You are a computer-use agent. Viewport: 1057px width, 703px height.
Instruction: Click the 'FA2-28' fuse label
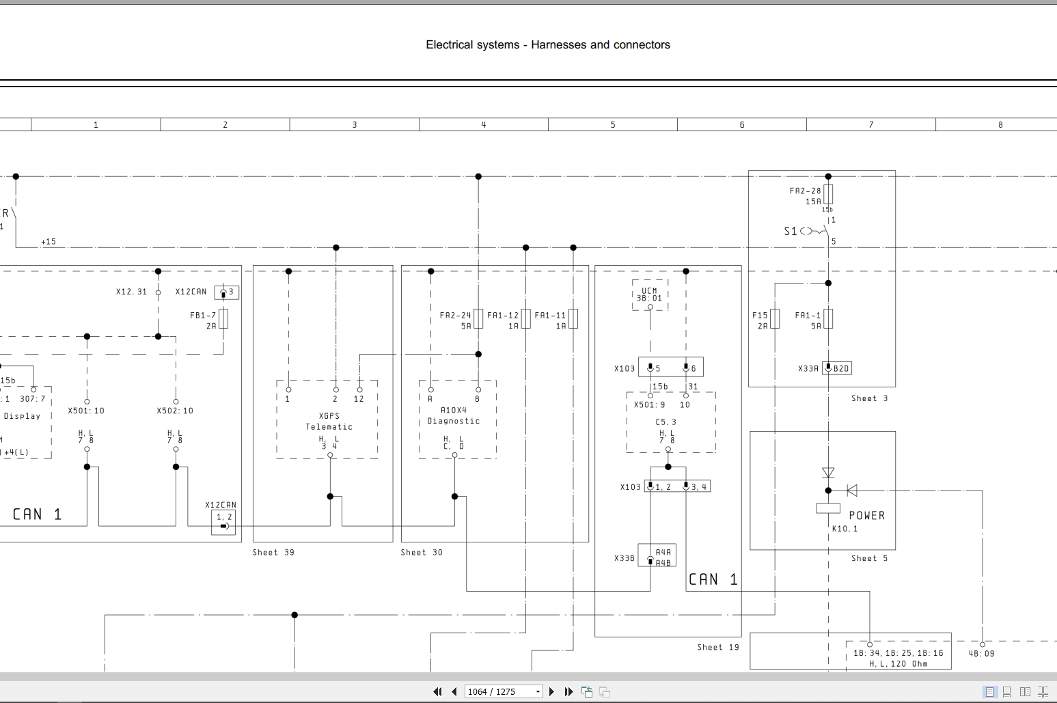pyautogui.click(x=805, y=191)
